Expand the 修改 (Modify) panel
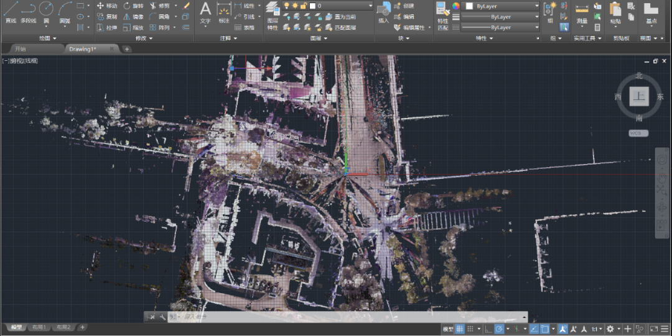Viewport: 672px width, 336px height. [144, 38]
